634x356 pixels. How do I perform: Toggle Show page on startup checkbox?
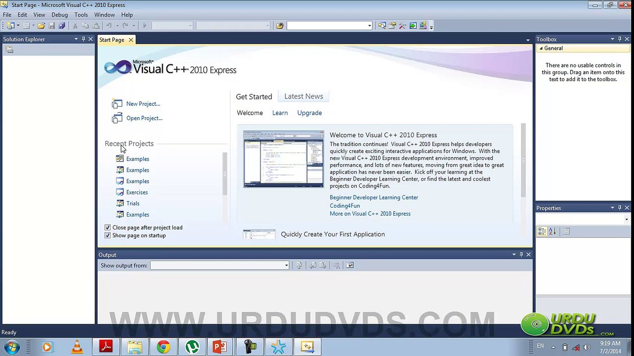coord(107,235)
